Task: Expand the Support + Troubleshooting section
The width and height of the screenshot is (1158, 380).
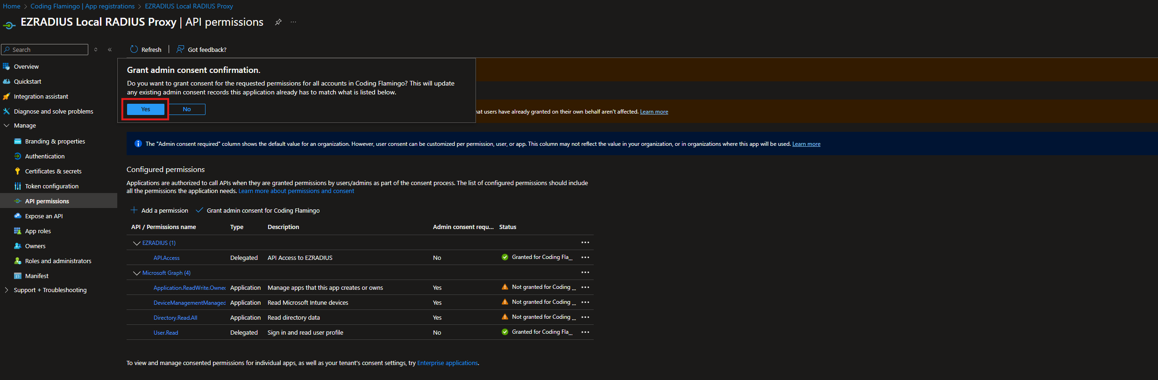Action: click(7, 290)
